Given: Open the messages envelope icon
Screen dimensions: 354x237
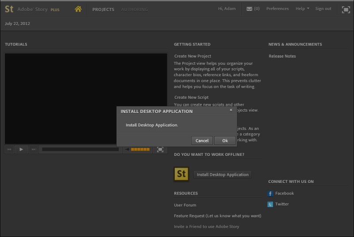Looking at the screenshot, I should click(x=249, y=9).
